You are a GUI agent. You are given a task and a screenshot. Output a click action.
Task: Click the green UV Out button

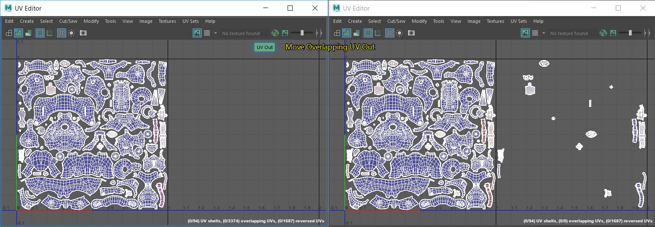pyautogui.click(x=265, y=47)
